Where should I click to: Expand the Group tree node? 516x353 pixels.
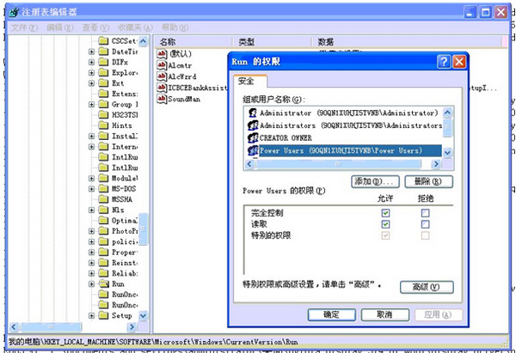(91, 105)
